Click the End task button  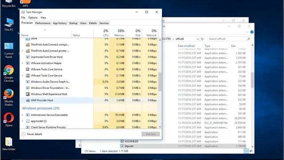click(150, 134)
